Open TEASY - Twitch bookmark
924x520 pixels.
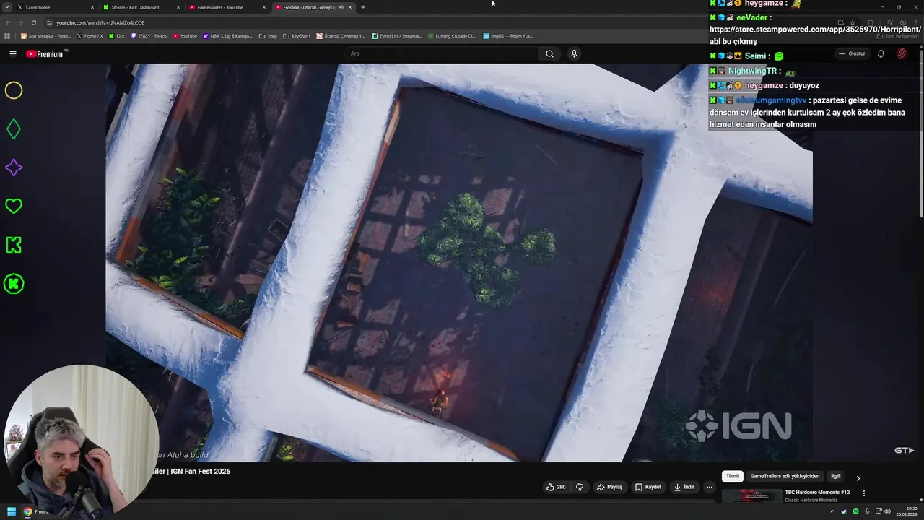click(149, 35)
